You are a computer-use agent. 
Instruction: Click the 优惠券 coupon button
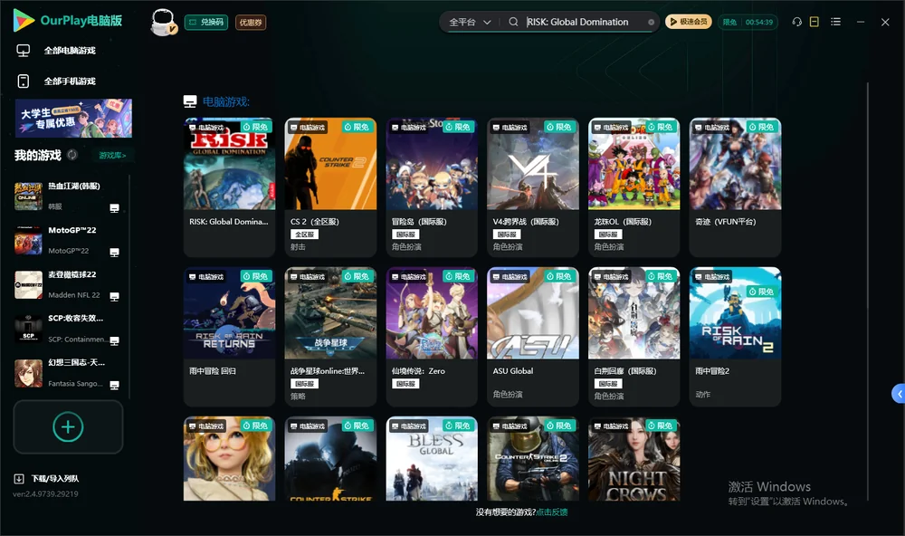(251, 23)
